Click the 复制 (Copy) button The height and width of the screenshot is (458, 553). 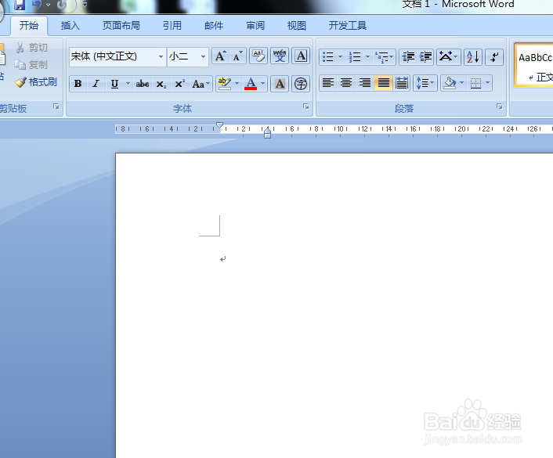31,65
